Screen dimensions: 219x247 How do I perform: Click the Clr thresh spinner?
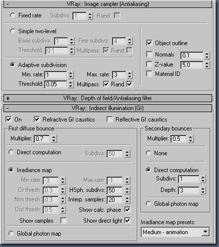point(63,190)
